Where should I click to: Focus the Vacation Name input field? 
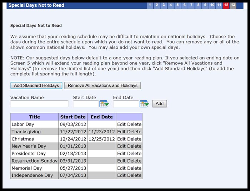point(39,104)
